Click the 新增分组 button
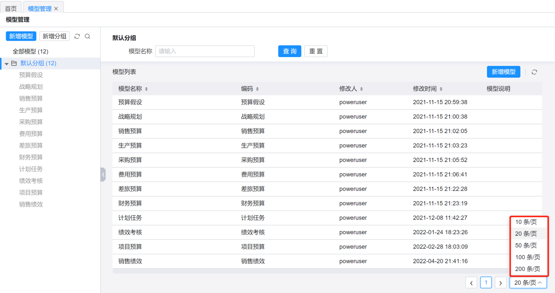 point(54,36)
